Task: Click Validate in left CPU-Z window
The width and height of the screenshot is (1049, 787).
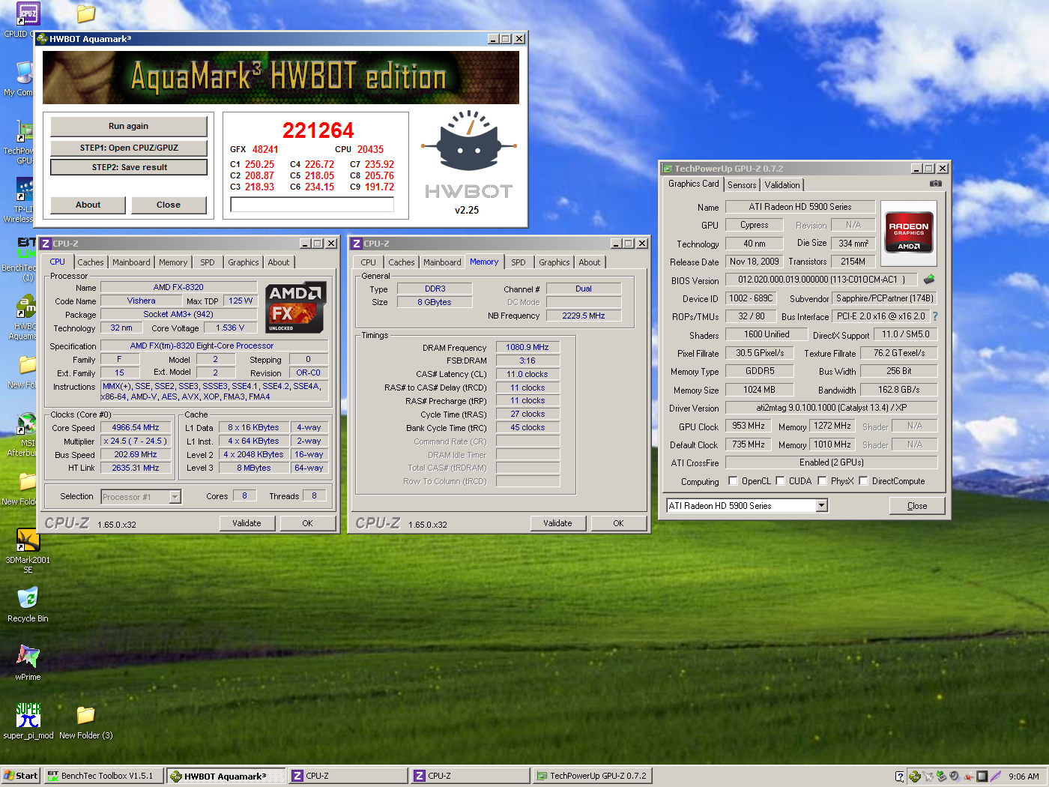Action: pos(247,523)
